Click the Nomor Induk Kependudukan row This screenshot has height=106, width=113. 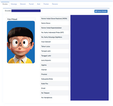[55, 28]
